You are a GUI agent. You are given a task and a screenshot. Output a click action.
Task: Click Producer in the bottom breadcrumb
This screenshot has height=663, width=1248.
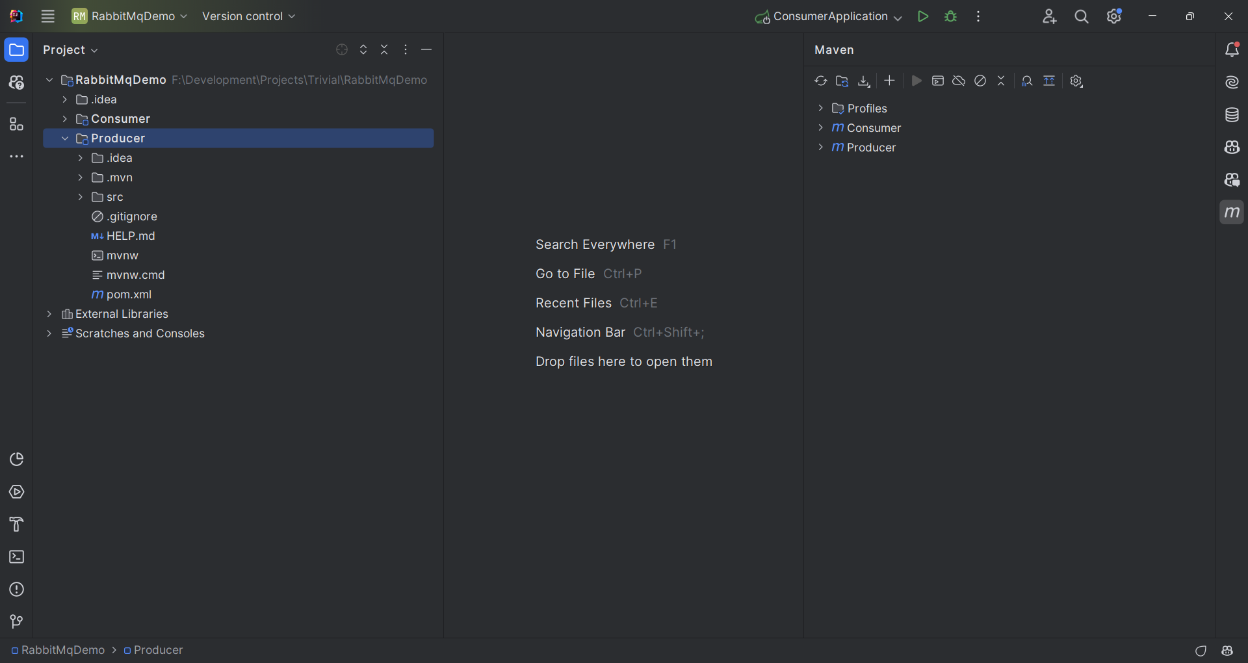pos(158,650)
